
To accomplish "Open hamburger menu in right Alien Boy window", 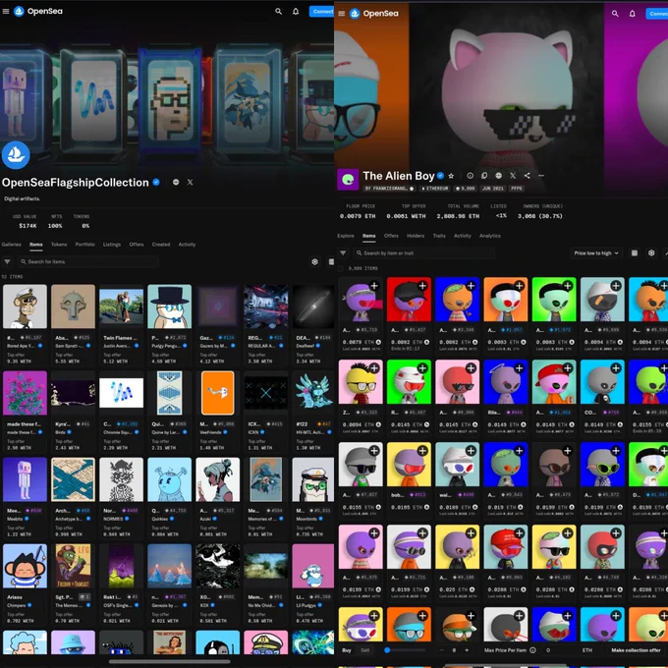I will coord(342,13).
